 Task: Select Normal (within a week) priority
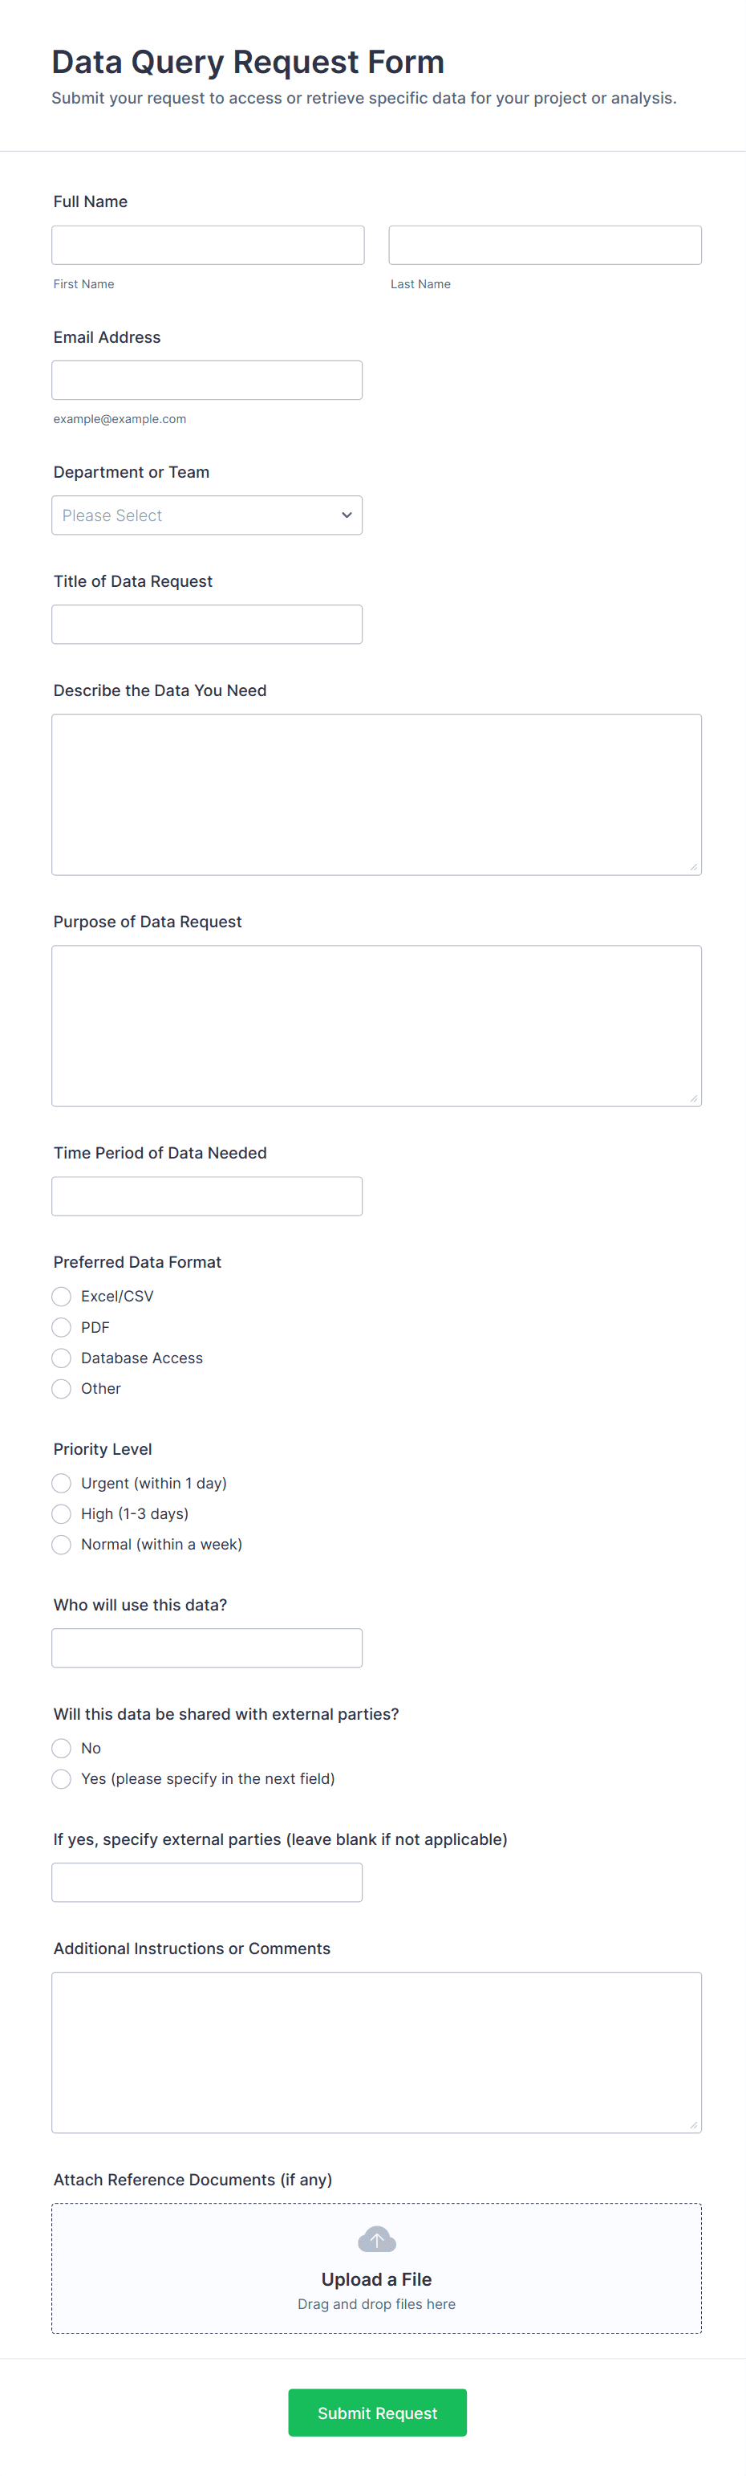[62, 1545]
